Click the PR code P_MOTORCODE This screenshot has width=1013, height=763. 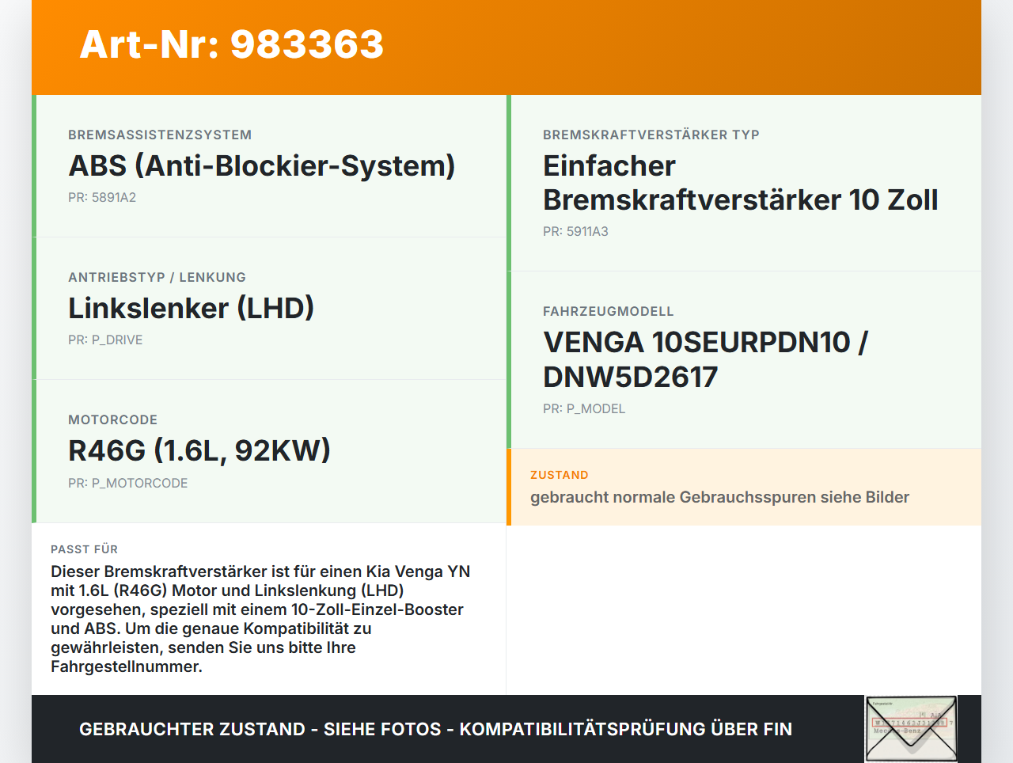[x=128, y=482]
